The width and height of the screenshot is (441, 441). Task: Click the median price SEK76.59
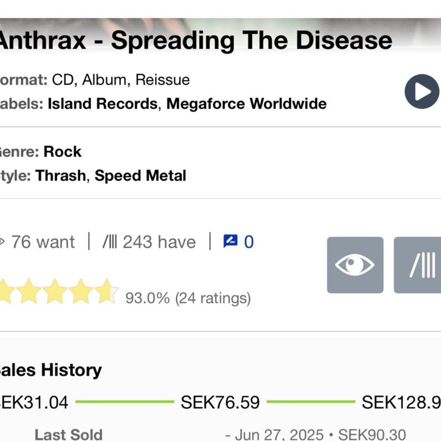[220, 402]
